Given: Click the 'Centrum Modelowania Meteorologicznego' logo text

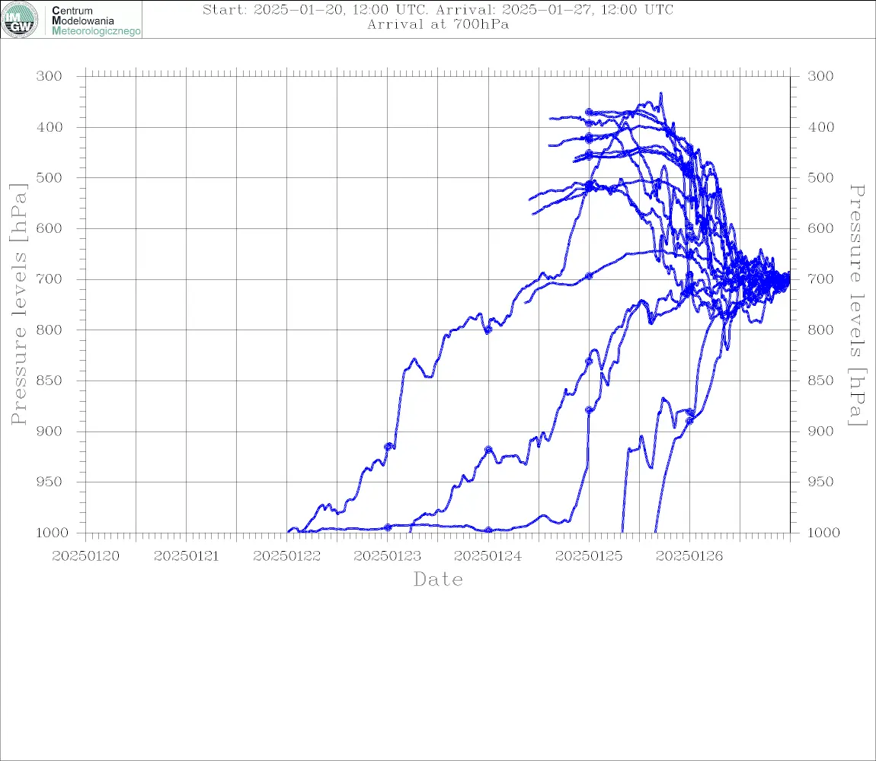Looking at the screenshot, I should tap(96, 21).
